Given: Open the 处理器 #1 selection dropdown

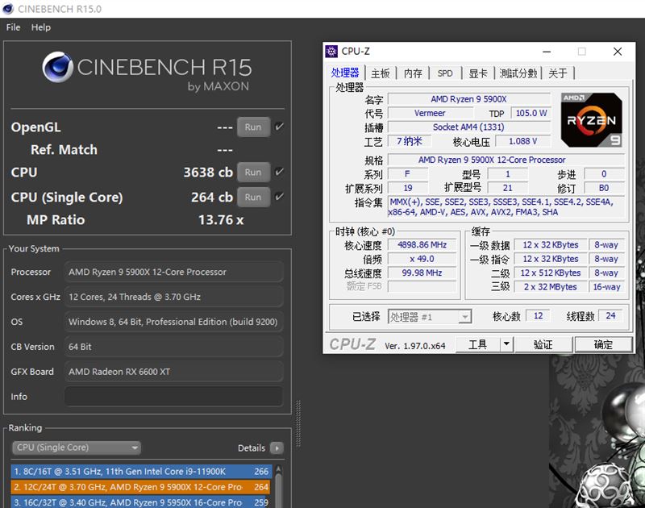Looking at the screenshot, I should (x=430, y=317).
